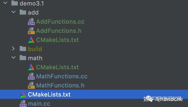Expand the build folder chevron
Screen dimensions: 188x107
point(13,48)
